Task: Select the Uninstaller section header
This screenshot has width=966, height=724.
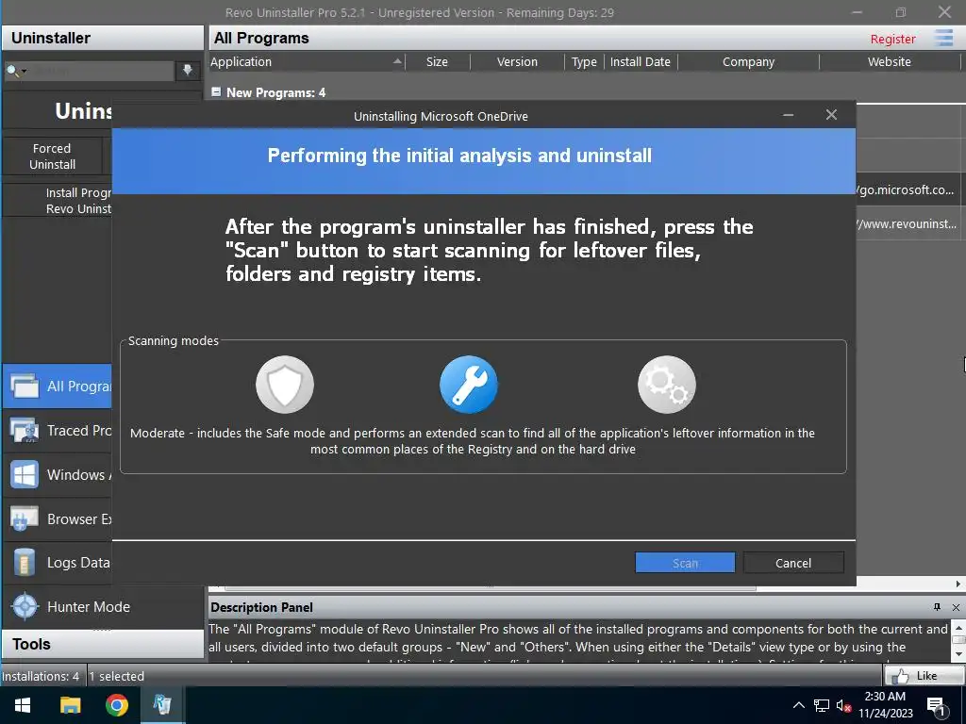Action: pyautogui.click(x=102, y=38)
